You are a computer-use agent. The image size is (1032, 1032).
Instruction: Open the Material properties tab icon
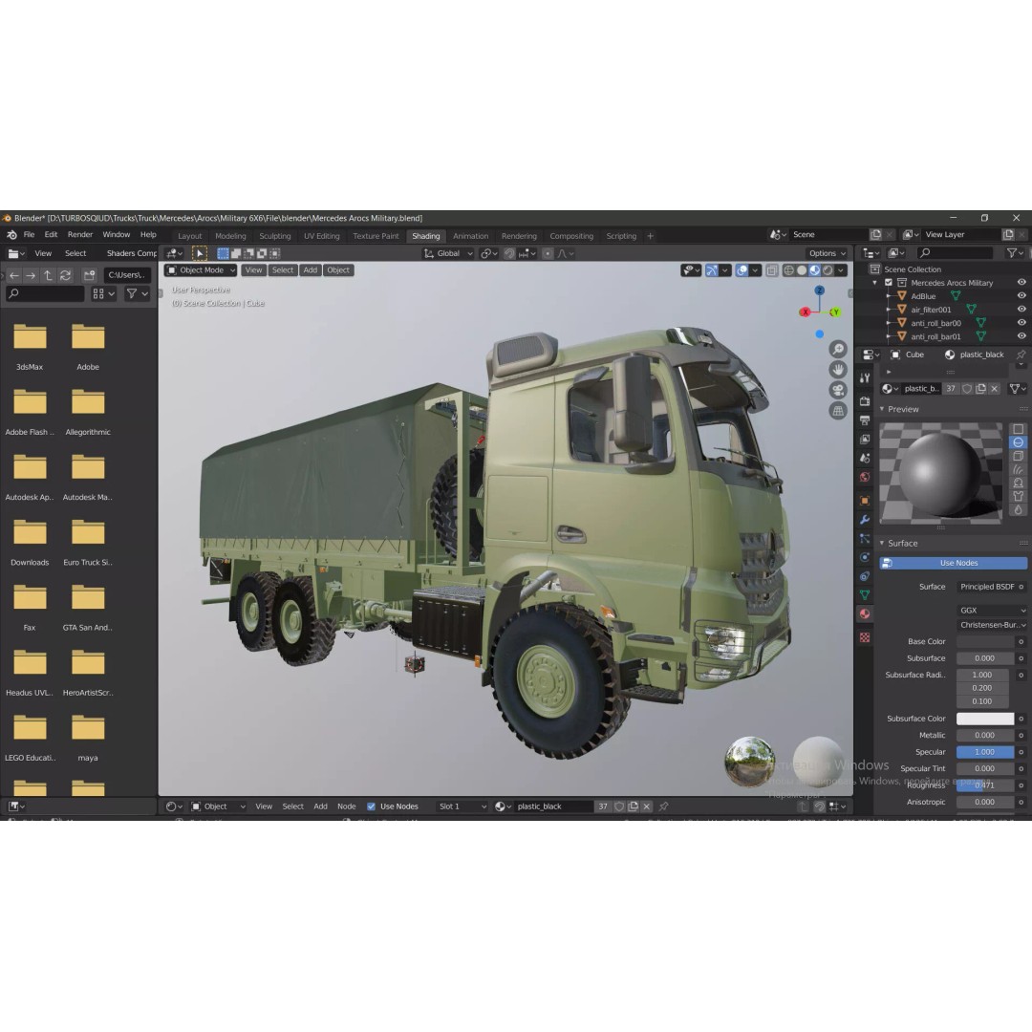click(865, 614)
